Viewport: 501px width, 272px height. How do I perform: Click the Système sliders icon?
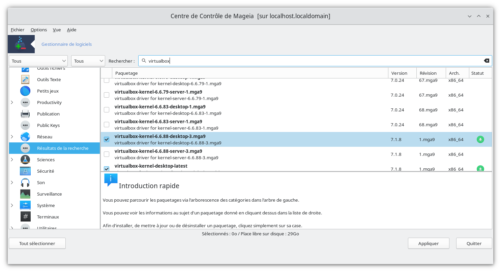(x=25, y=205)
